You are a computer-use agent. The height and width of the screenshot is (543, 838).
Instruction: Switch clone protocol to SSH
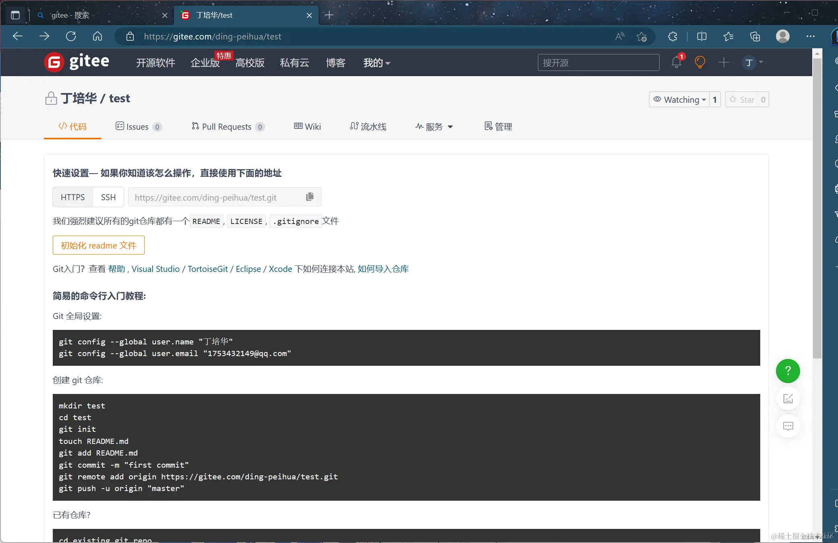108,197
